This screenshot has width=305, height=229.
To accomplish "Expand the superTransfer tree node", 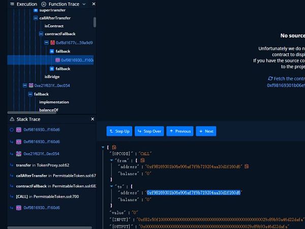I will pos(36,10).
